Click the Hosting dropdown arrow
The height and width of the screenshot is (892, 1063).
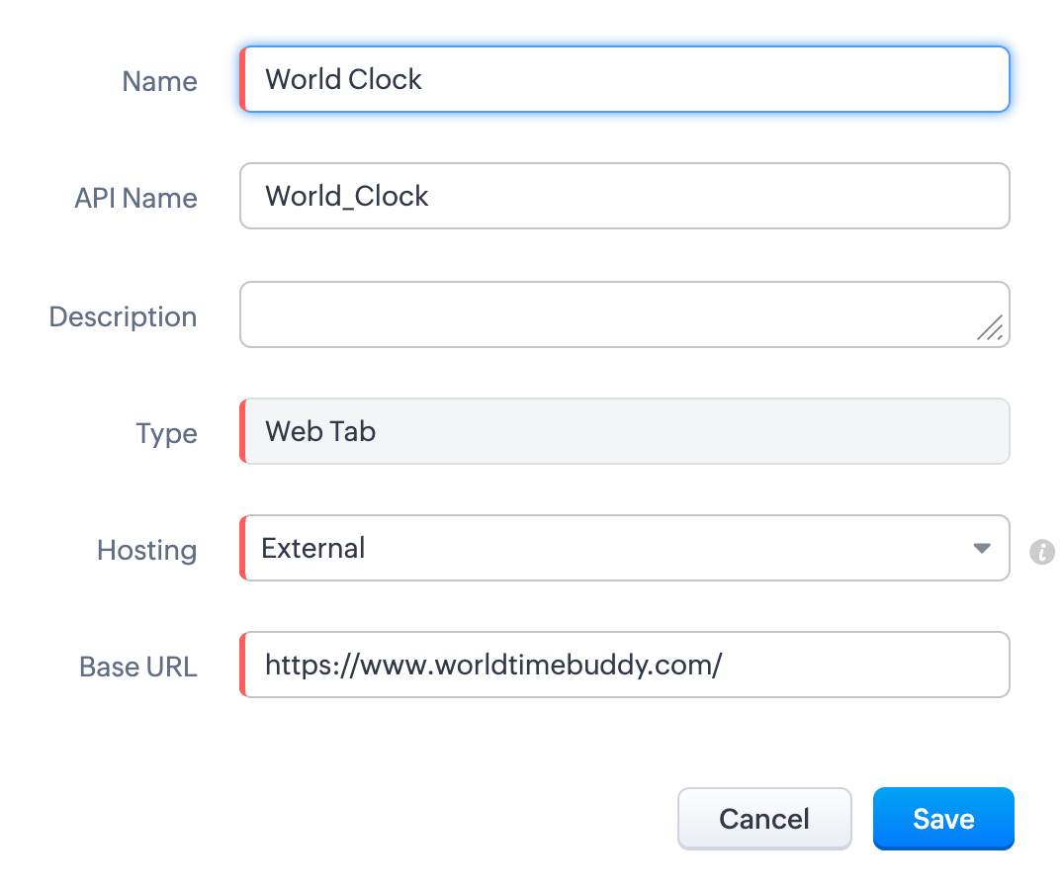click(x=981, y=548)
